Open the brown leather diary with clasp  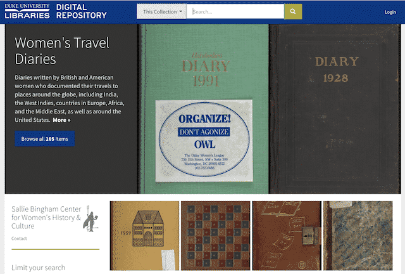287,236
